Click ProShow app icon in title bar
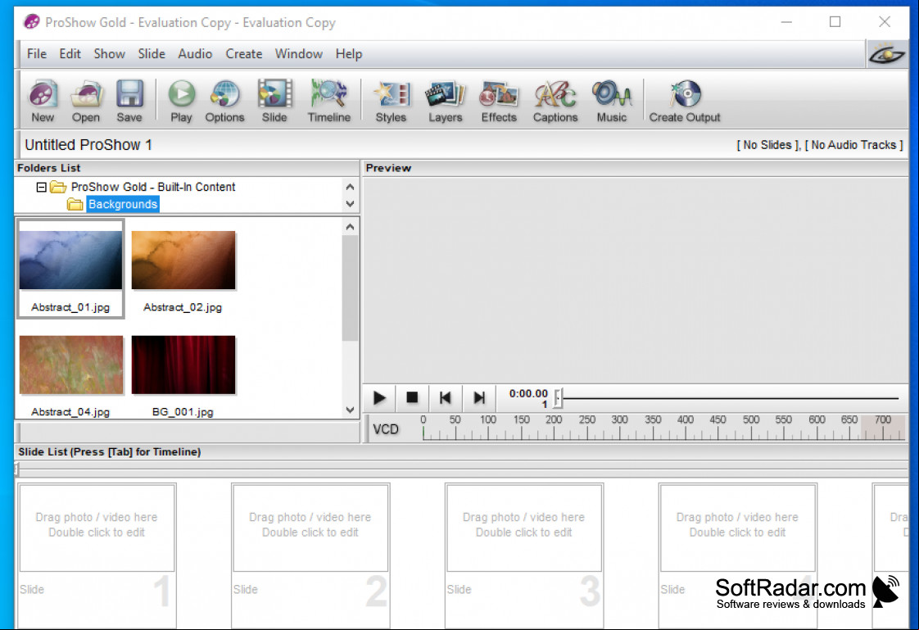 pos(32,22)
